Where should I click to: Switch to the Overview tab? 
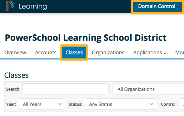[x=15, y=52]
